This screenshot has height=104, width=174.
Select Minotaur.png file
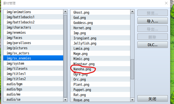pyautogui.click(x=100, y=64)
